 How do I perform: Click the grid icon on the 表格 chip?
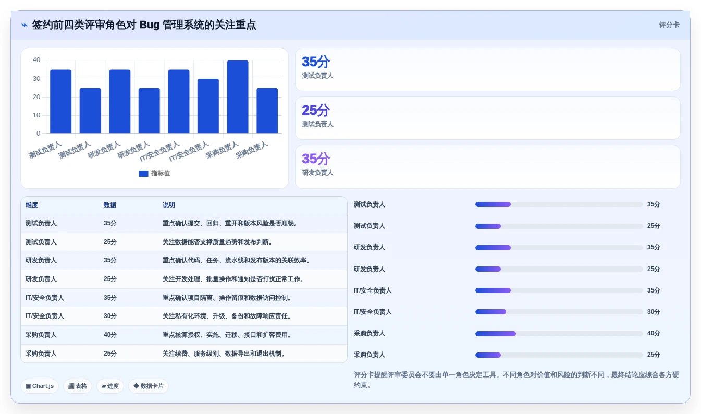71,386
